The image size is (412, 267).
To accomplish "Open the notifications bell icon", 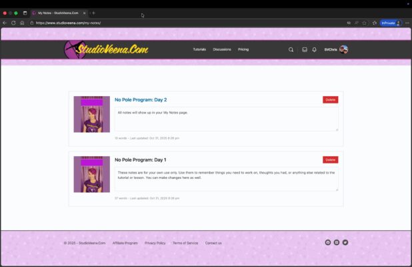I will tap(314, 49).
